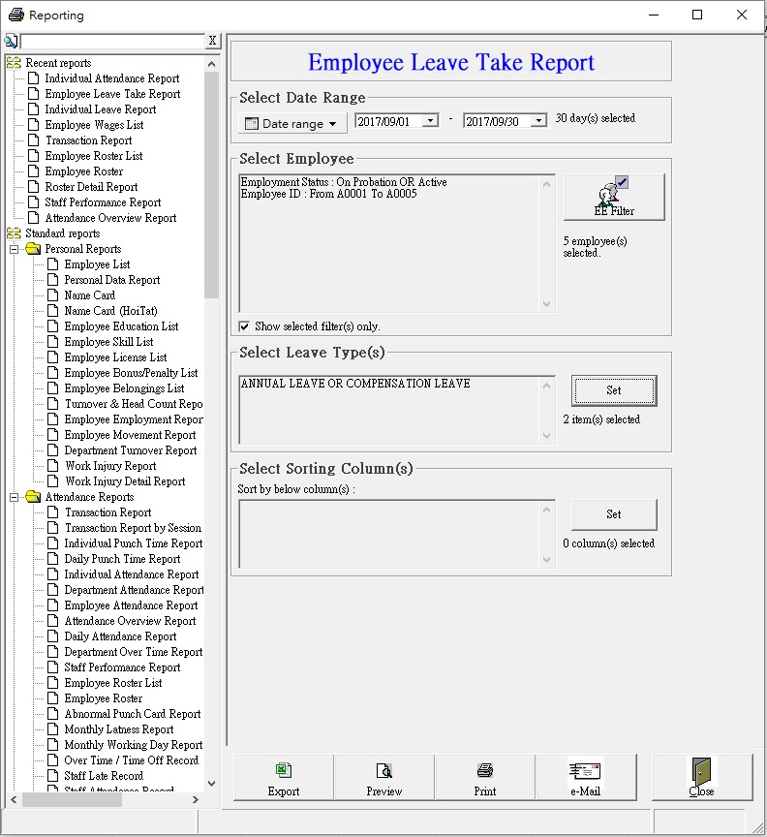
Task: Click the Employee License List document icon
Action: 53,357
